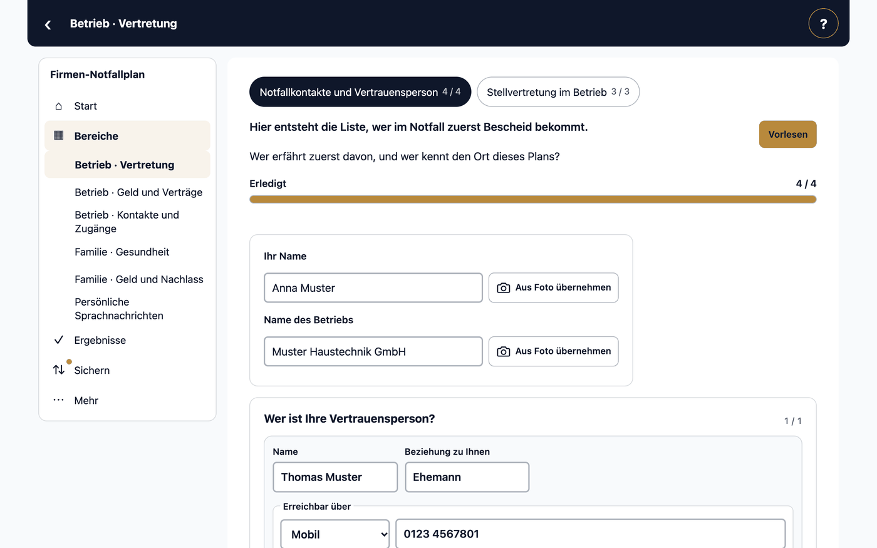Click Aus Foto übernehmen for Name des Betriebs
The width and height of the screenshot is (877, 548).
553,351
